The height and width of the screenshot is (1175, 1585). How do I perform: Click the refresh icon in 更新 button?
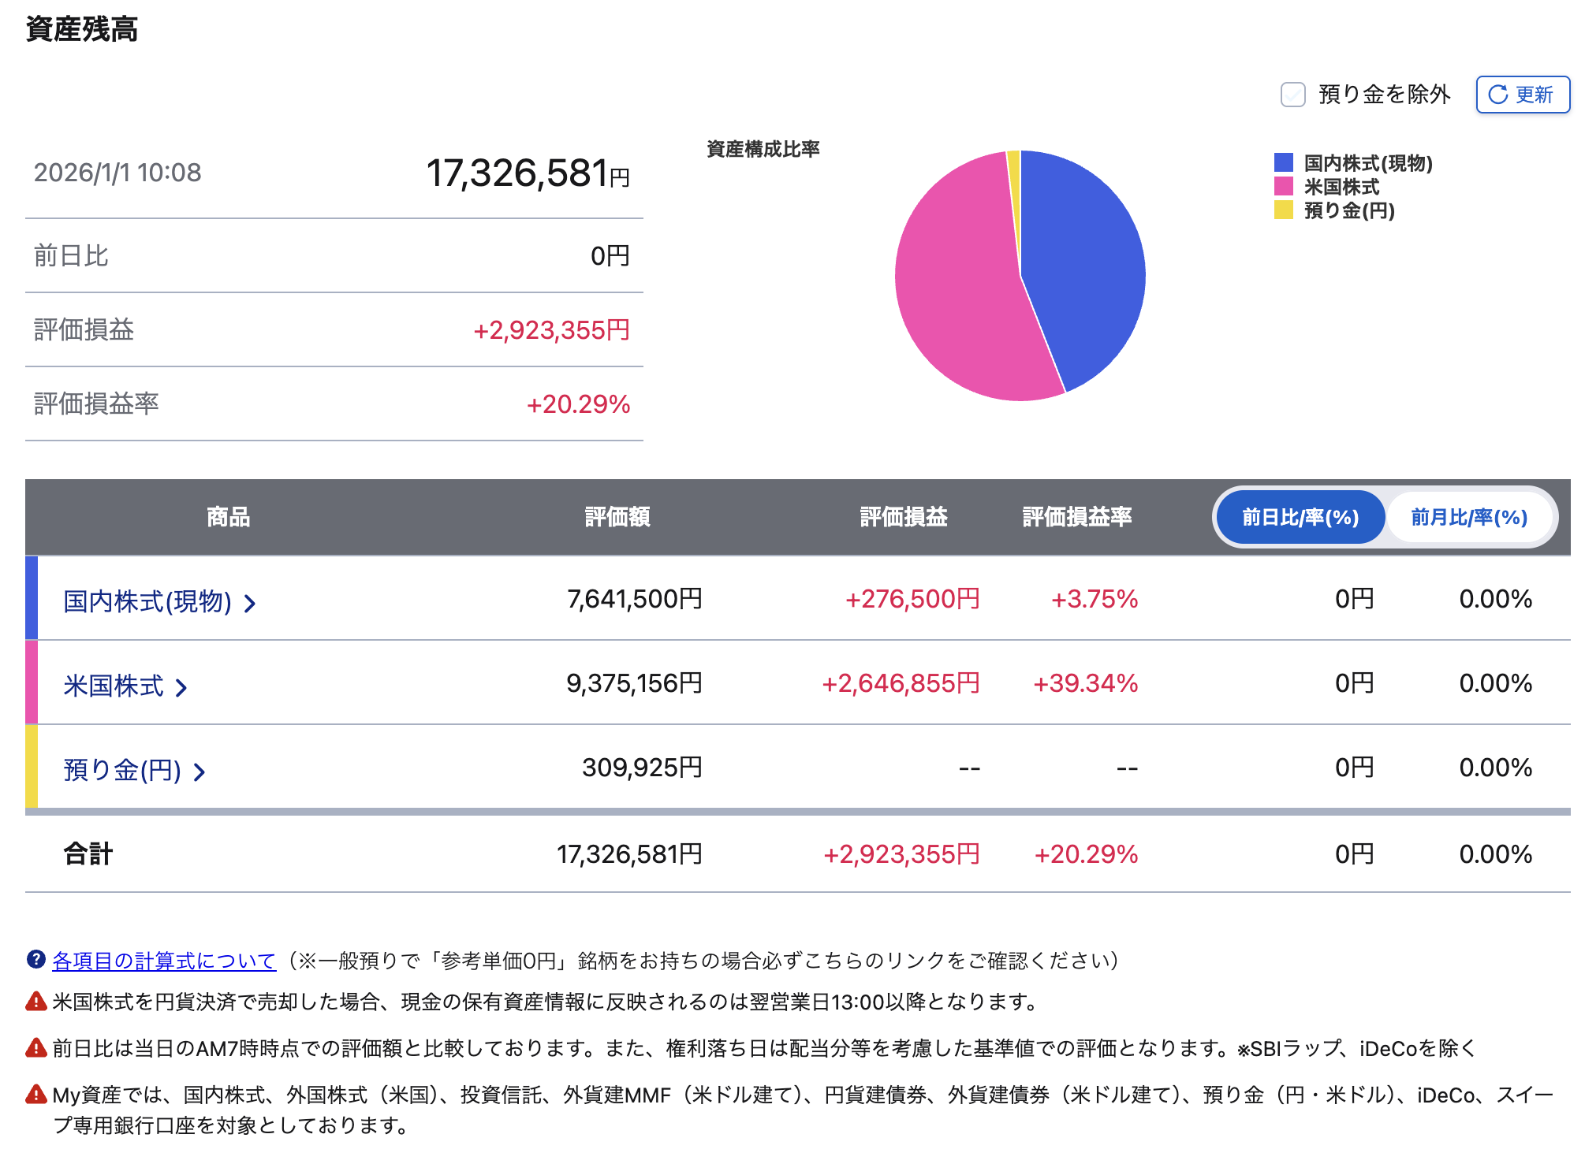[x=1497, y=95]
